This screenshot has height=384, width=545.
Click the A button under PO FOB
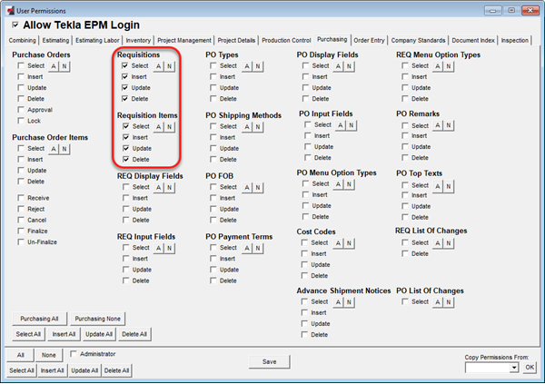(x=247, y=187)
